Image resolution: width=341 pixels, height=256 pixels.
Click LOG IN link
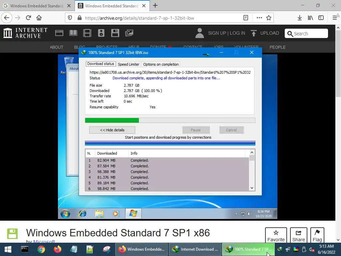237,33
